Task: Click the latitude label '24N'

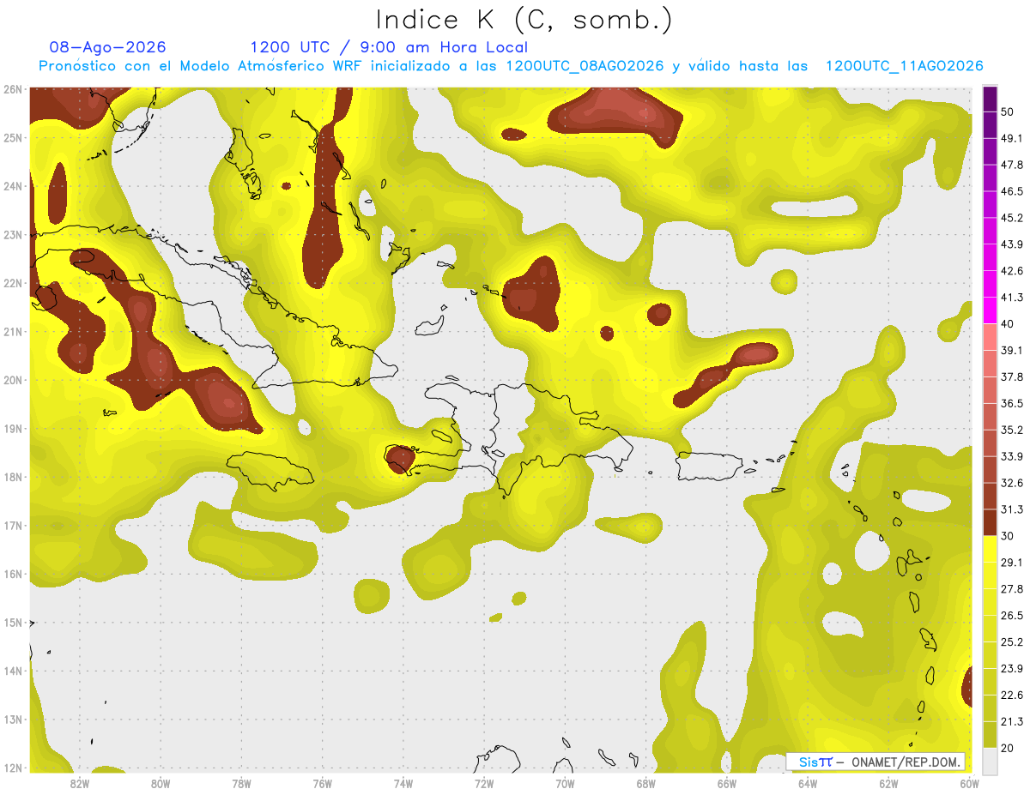Action: 13,186
